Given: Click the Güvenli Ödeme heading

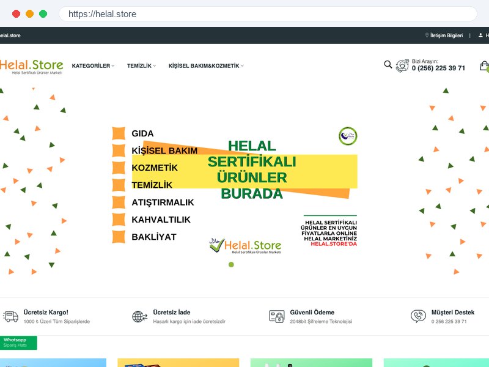Looking at the screenshot, I should pos(312,313).
